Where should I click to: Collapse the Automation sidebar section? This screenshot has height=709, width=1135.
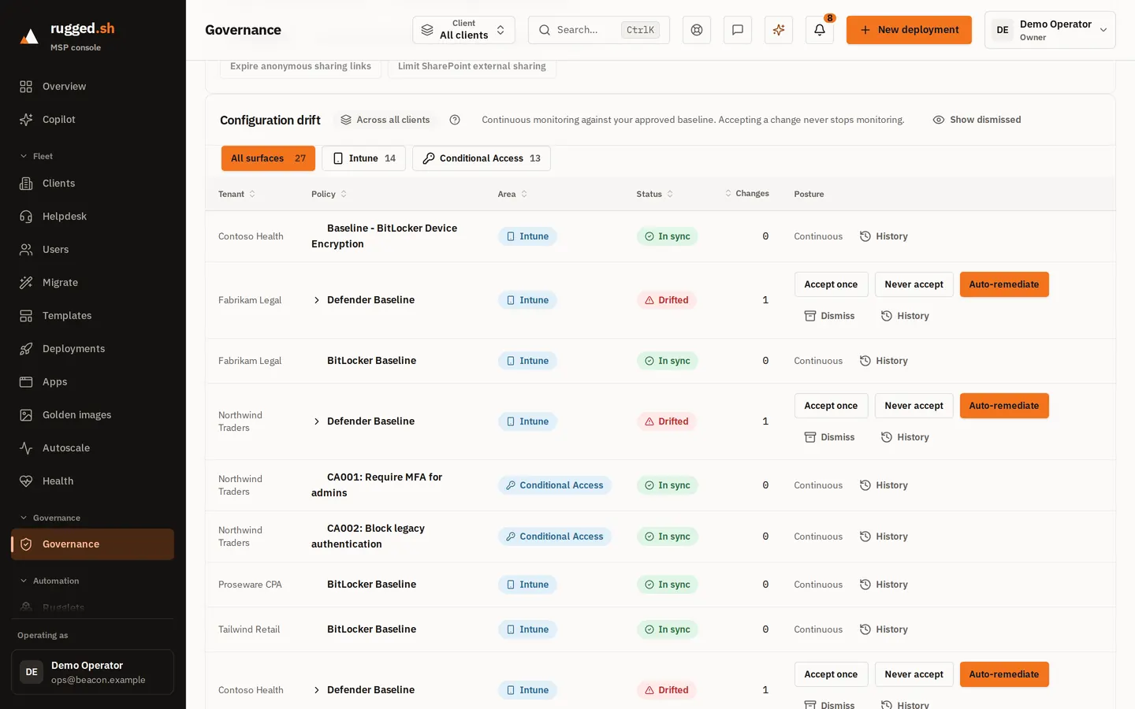[49, 581]
